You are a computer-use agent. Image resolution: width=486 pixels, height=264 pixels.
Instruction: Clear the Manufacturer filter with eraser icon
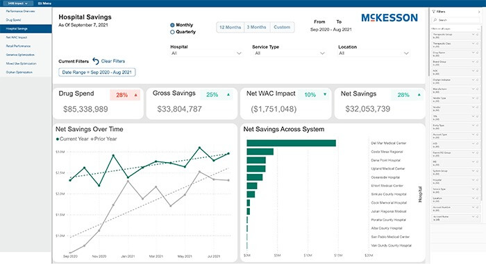click(x=478, y=89)
